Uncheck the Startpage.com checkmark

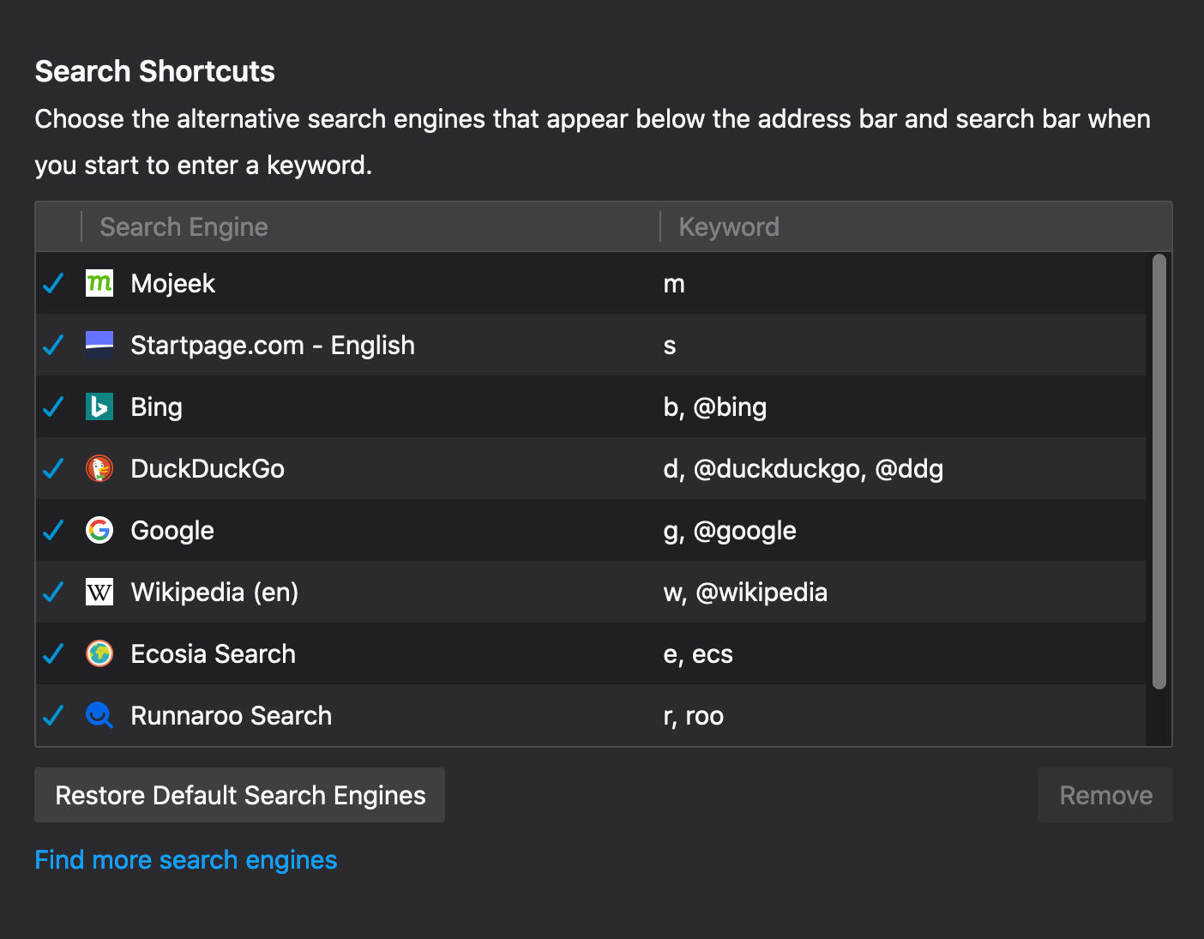[x=53, y=345]
